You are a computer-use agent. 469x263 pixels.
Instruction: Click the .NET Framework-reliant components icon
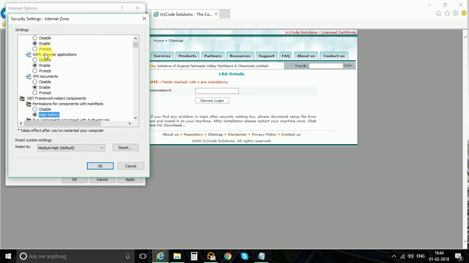pyautogui.click(x=22, y=98)
